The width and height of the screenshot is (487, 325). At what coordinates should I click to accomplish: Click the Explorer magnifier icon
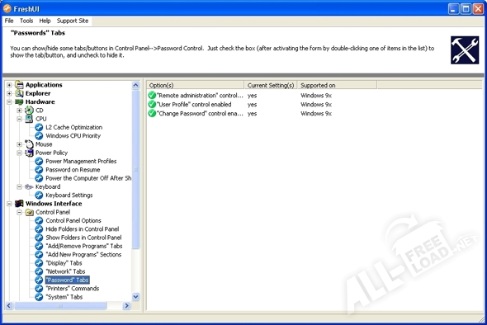pyautogui.click(x=19, y=93)
